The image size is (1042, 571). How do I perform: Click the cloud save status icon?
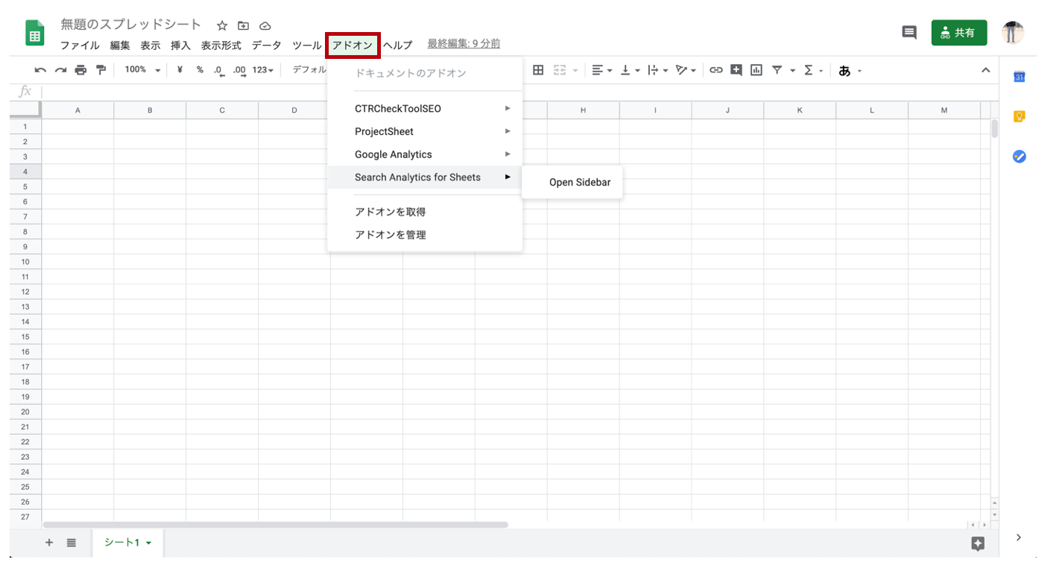[x=265, y=26]
